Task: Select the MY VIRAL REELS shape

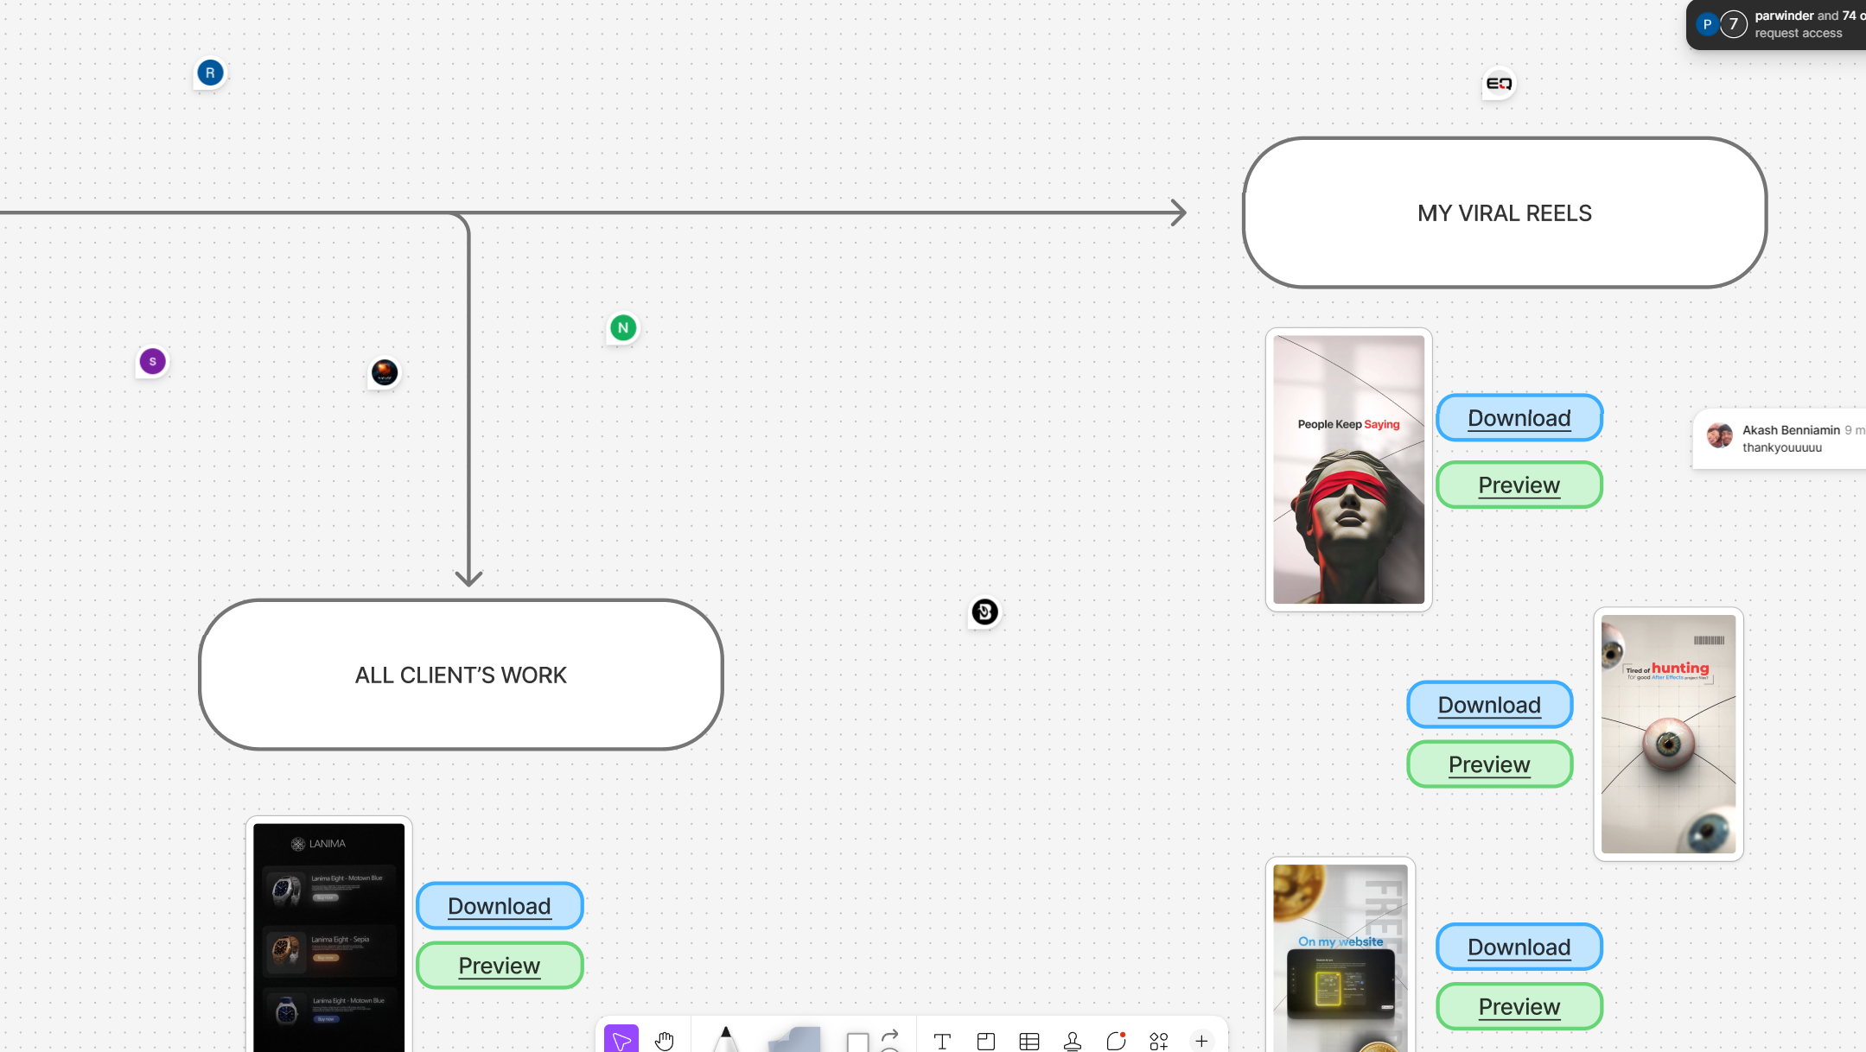Action: coord(1505,212)
